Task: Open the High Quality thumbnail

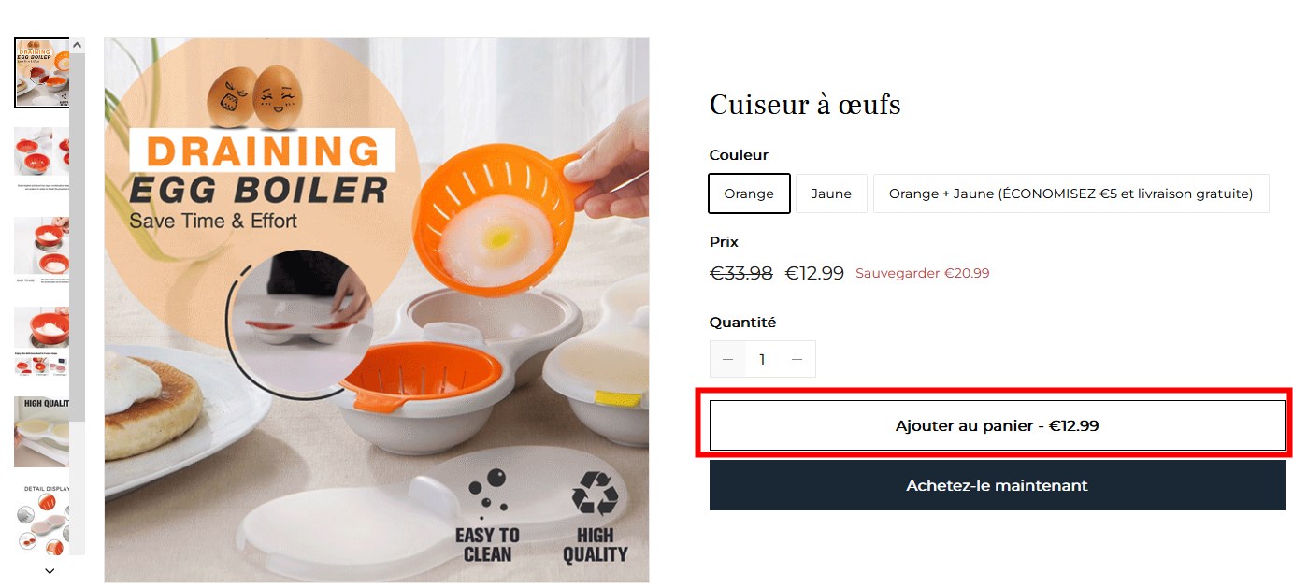Action: point(42,431)
